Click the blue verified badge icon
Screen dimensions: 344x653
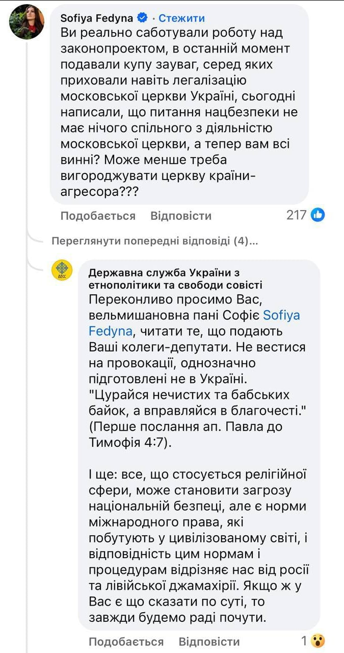click(x=143, y=18)
